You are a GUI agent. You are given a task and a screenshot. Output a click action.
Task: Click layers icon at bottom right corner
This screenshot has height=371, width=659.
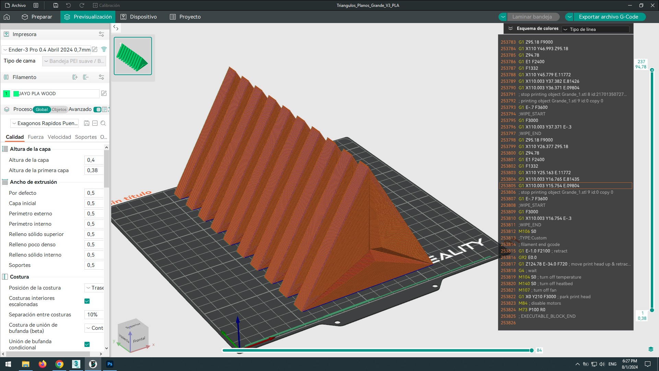click(651, 349)
